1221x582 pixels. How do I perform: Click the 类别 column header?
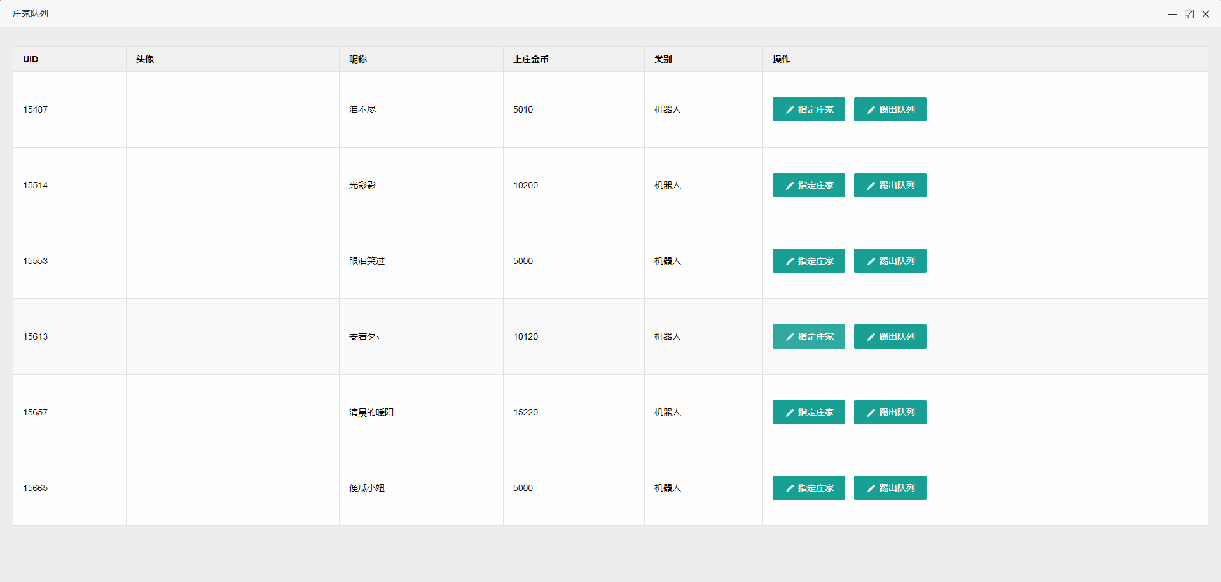click(663, 59)
